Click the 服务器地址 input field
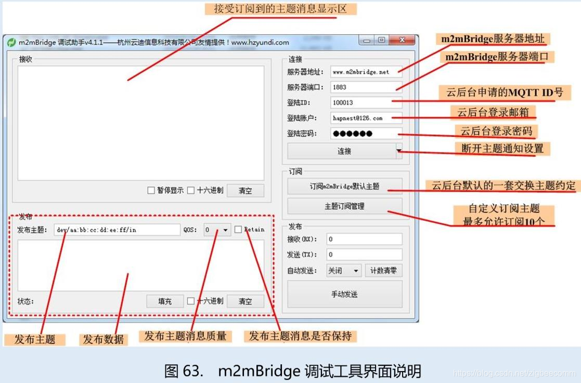Viewport: 581px width, 383px height. click(366, 72)
